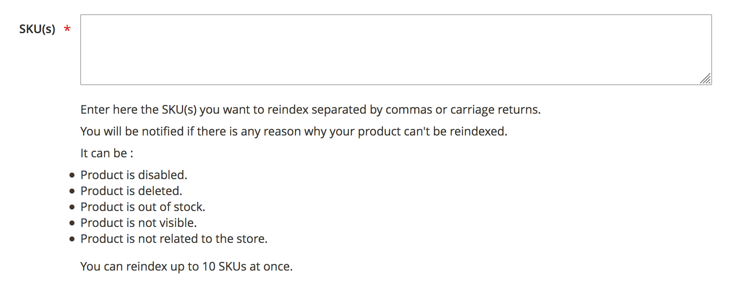Select the bullet for 'Product is disabled.'
The image size is (731, 297).
pyautogui.click(x=72, y=175)
